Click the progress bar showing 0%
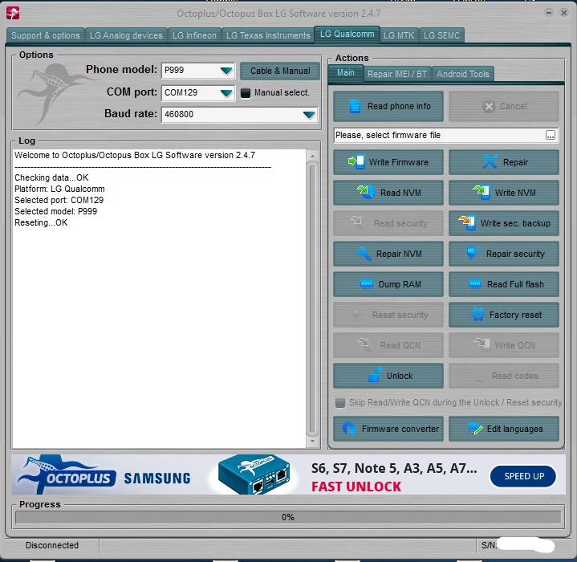 [x=288, y=517]
